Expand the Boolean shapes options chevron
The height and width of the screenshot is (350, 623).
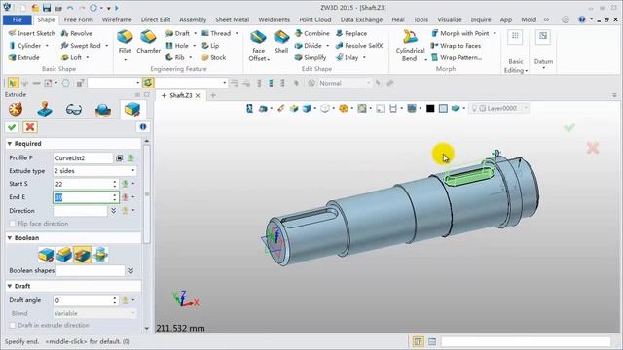coord(131,271)
